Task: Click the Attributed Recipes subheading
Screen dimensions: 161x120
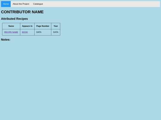Action: [14, 19]
